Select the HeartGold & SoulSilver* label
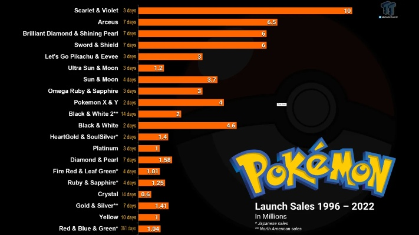Screen dimensions: 419x235 click(x=84, y=137)
